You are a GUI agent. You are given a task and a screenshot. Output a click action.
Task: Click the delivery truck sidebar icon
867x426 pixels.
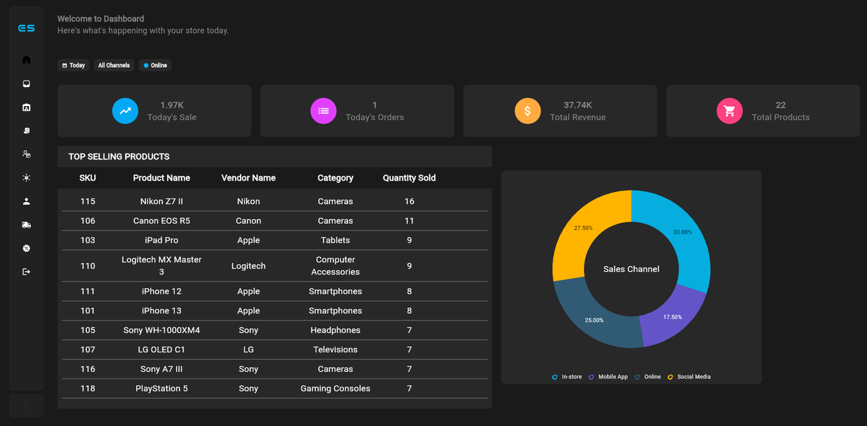pos(26,224)
